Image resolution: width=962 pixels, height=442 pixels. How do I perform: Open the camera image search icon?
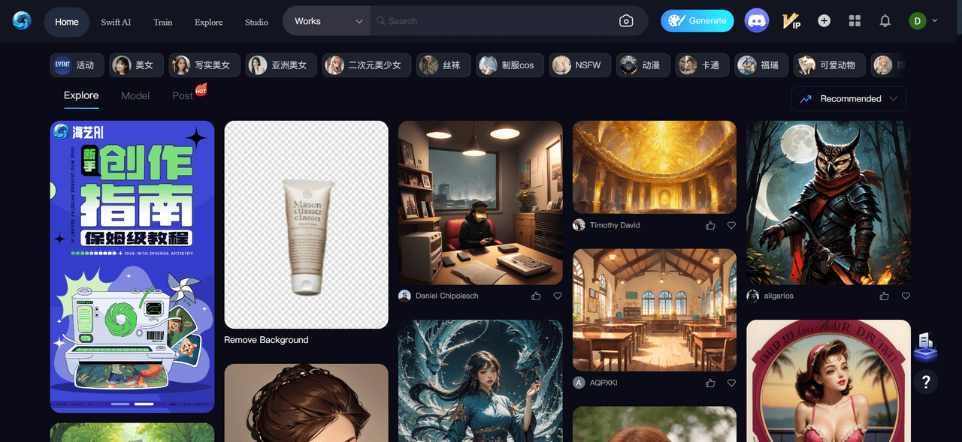coord(626,21)
